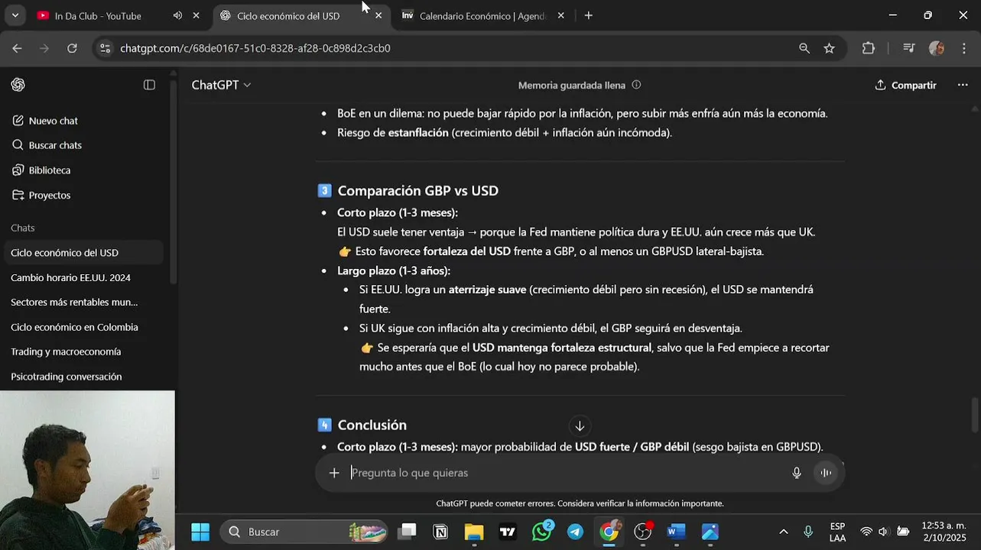Select the Ciclo económico del USD tab
The width and height of the screenshot is (981, 550).
pos(288,15)
